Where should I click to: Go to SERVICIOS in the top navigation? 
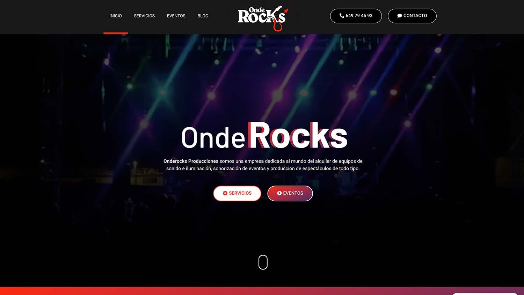[x=144, y=16]
